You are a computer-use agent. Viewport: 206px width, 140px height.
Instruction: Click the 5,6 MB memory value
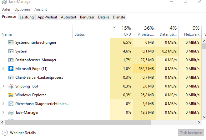[148, 104]
